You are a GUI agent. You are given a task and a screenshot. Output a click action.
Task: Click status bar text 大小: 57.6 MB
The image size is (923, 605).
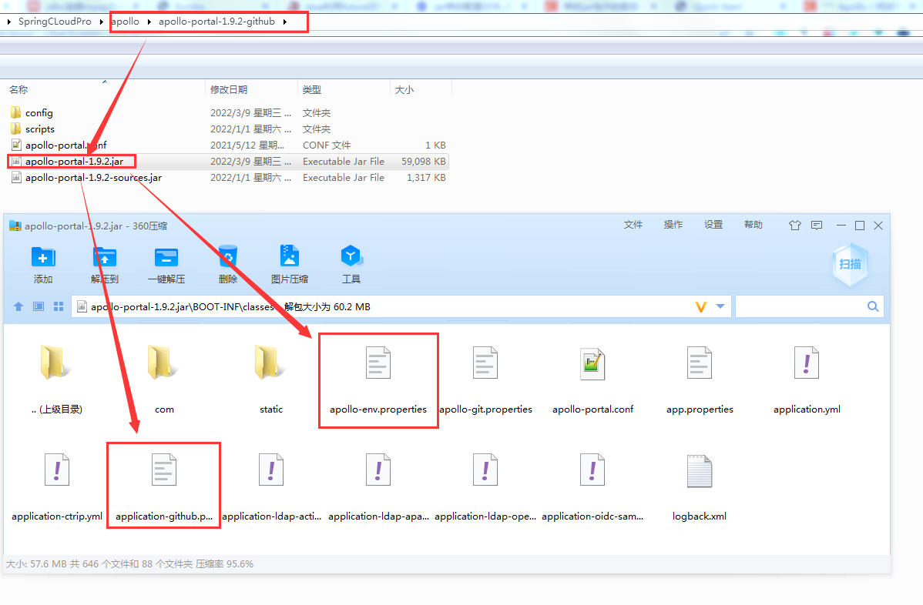[x=36, y=564]
